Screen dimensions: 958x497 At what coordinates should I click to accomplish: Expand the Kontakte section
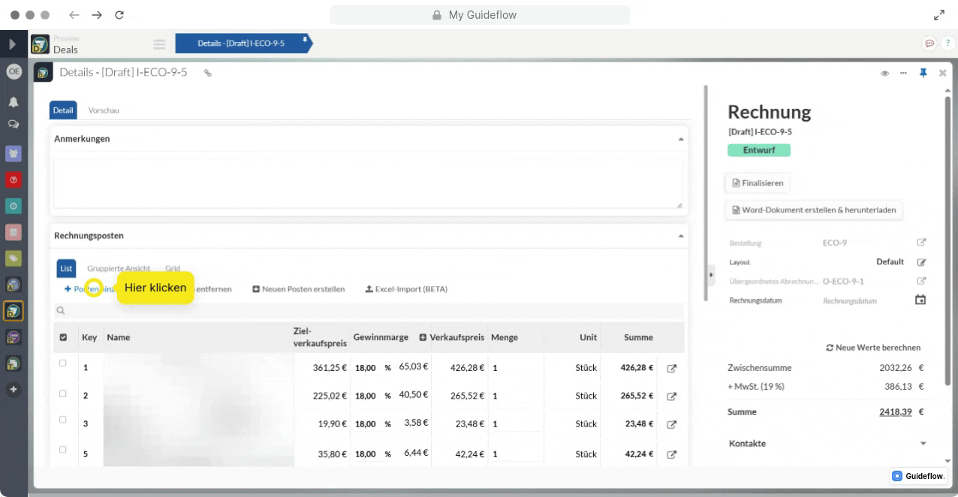(923, 444)
